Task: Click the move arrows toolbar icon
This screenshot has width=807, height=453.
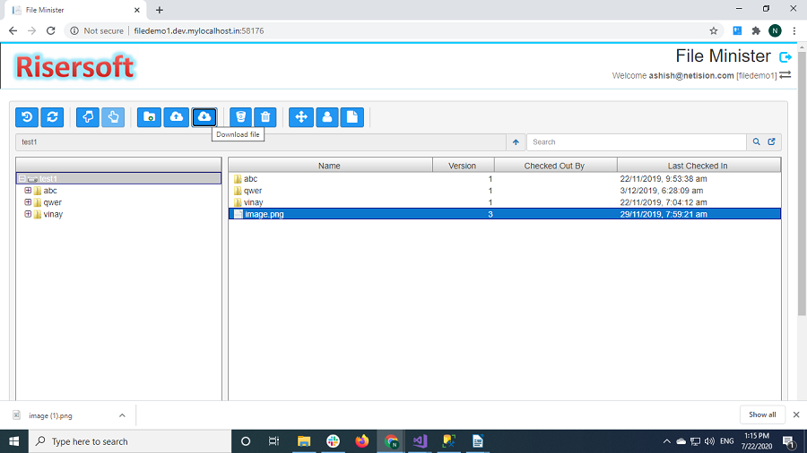Action: coord(301,116)
